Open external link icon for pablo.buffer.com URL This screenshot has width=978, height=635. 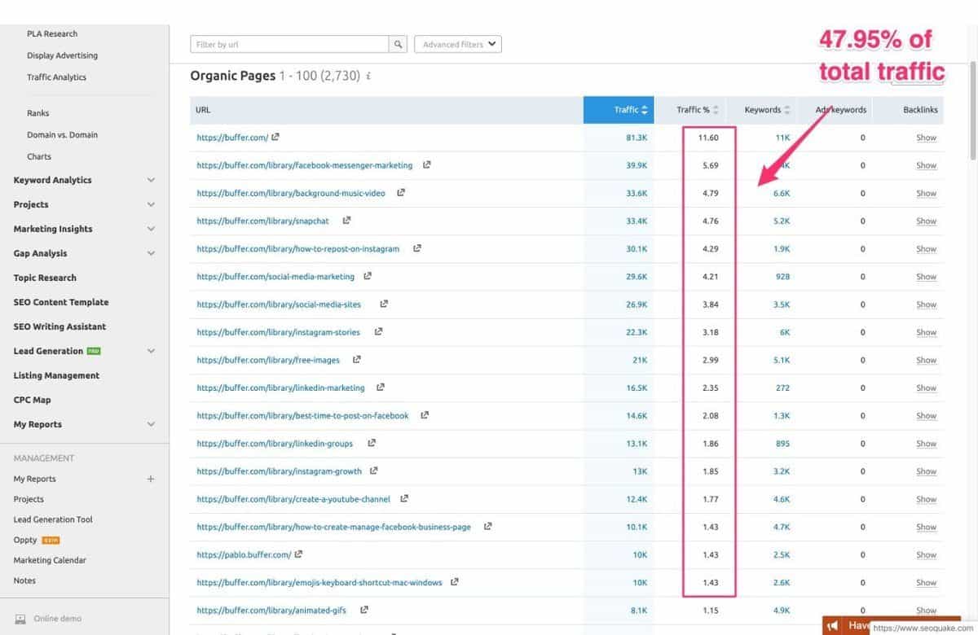coord(298,554)
